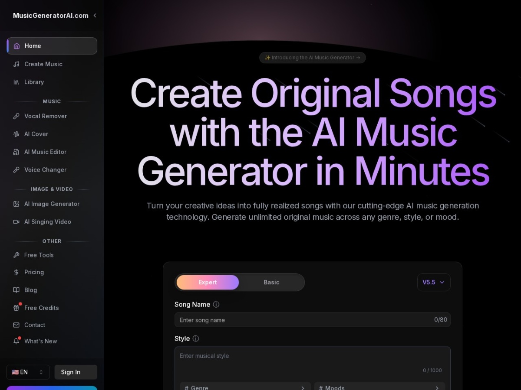Click the Voice Changer icon
Viewport: 521px width, 390px height.
[16, 170]
